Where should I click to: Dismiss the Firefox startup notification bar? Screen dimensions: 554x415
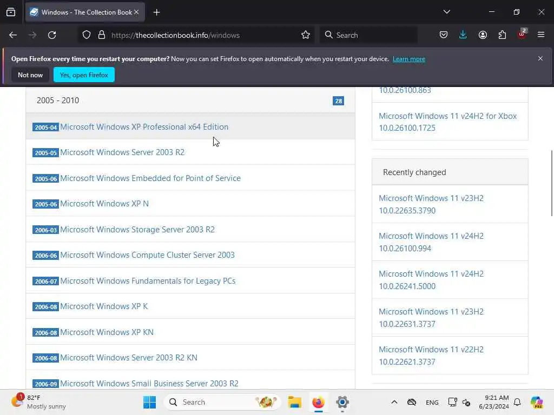pos(540,58)
